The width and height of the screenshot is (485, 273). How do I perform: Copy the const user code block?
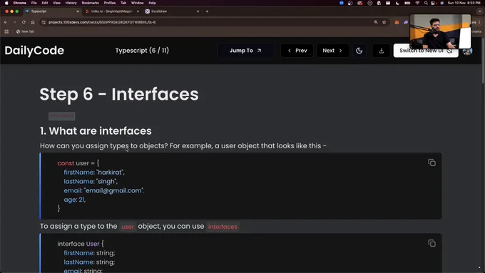click(x=432, y=163)
